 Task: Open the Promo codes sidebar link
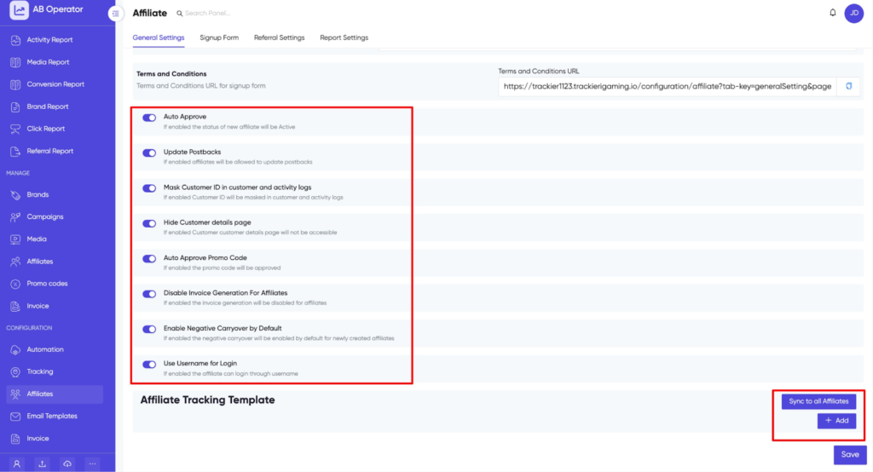coord(48,284)
